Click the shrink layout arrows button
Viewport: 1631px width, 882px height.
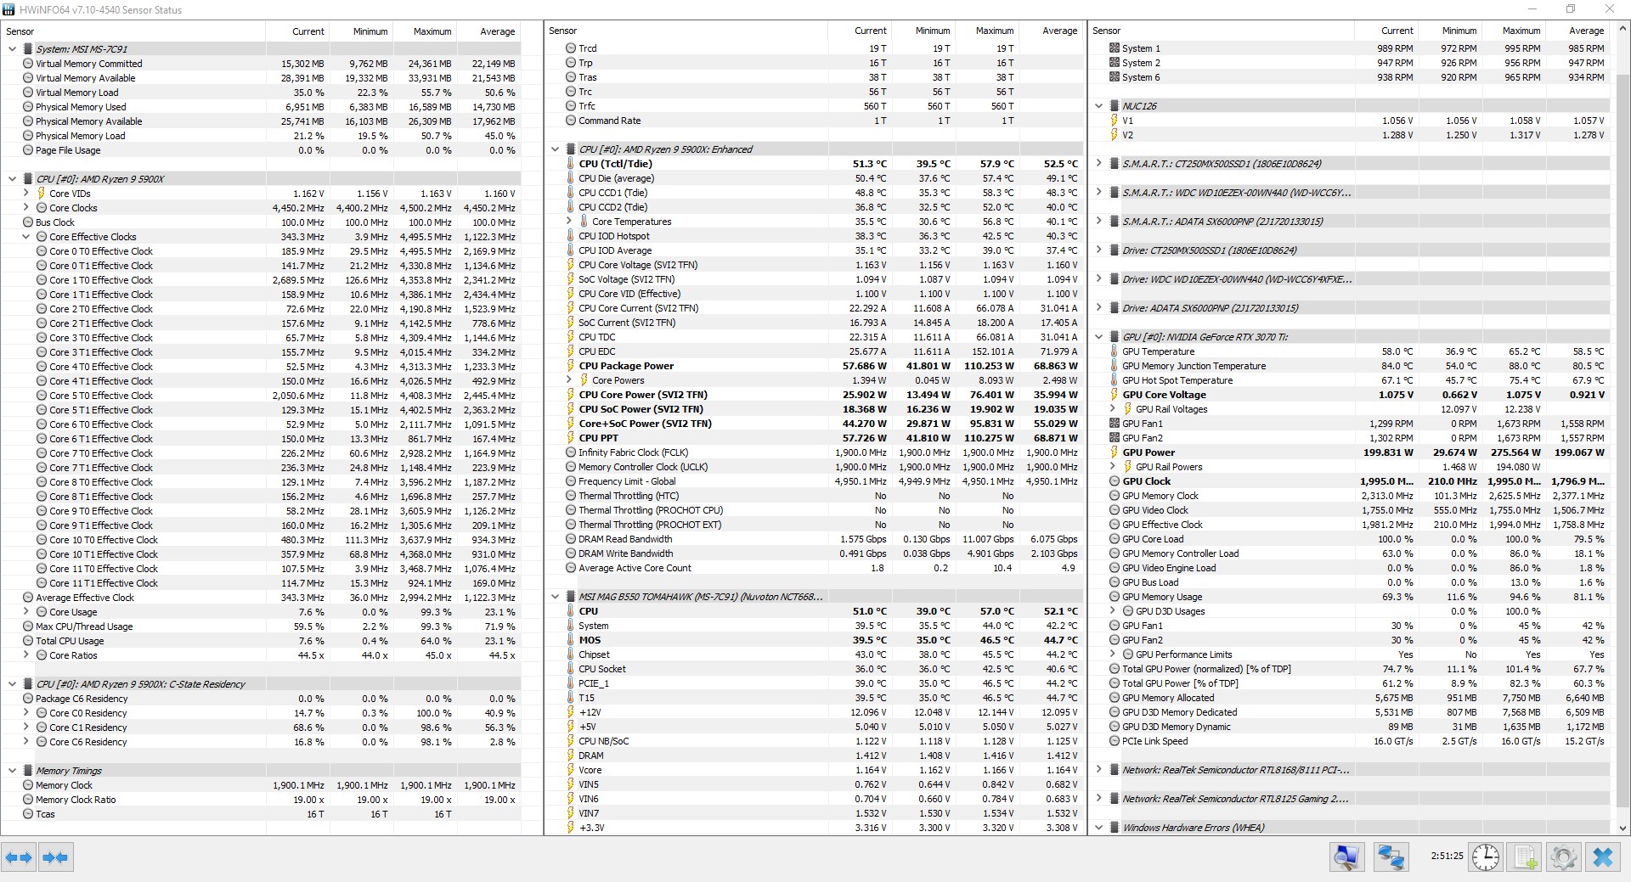pyautogui.click(x=55, y=857)
